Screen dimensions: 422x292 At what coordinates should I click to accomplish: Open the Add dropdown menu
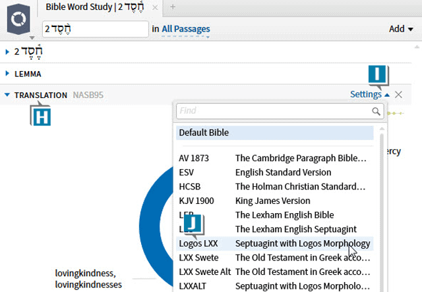pos(401,29)
